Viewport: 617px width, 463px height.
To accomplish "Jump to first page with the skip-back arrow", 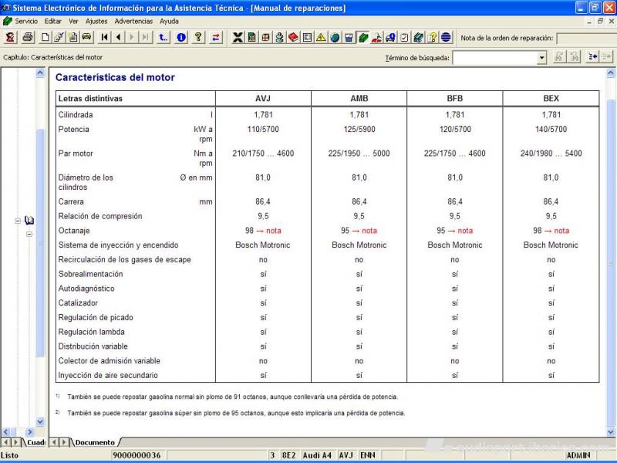I will pos(104,37).
